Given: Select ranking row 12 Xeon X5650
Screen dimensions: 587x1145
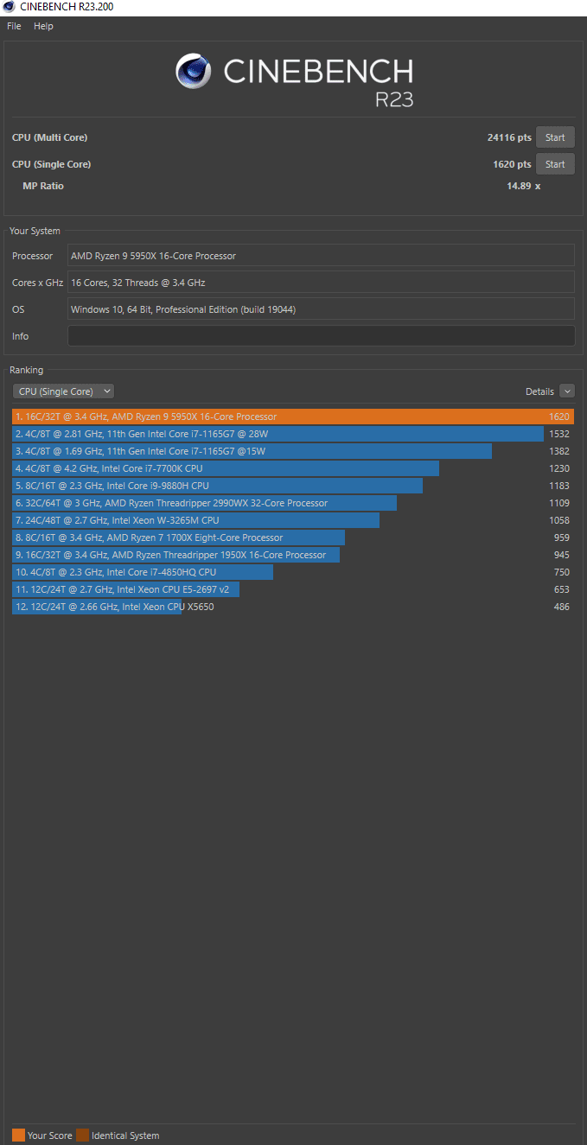Looking at the screenshot, I should tap(293, 607).
